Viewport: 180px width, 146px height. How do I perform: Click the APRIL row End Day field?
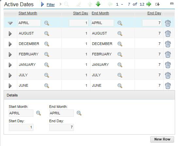(x=152, y=23)
